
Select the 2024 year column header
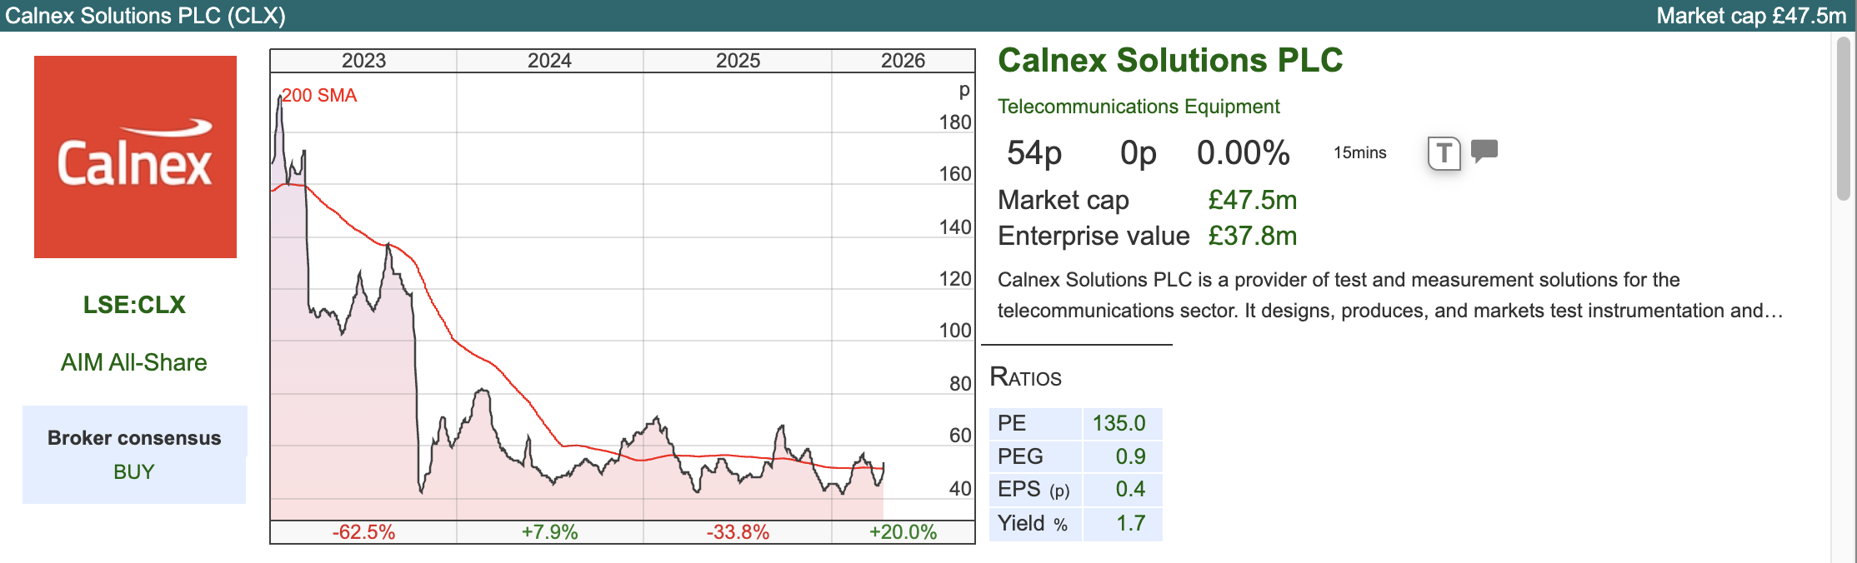(549, 61)
